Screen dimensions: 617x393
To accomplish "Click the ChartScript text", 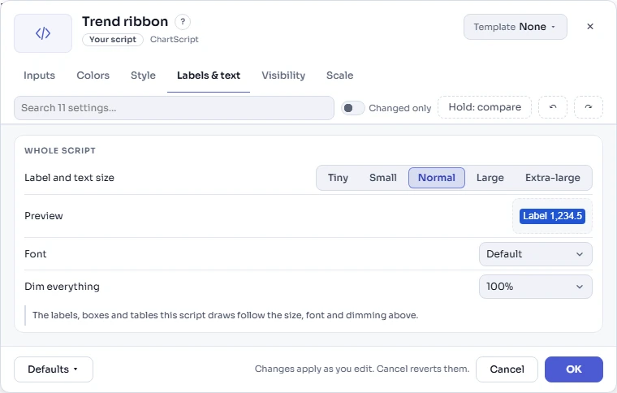I will coord(175,40).
